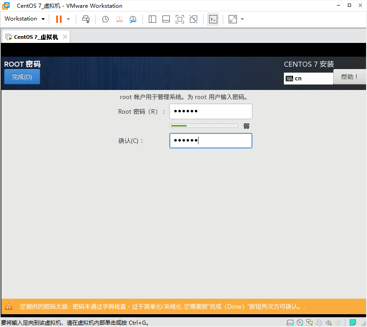Pause the virtual machine with the orange pause icon
The image size is (367, 327).
point(59,19)
